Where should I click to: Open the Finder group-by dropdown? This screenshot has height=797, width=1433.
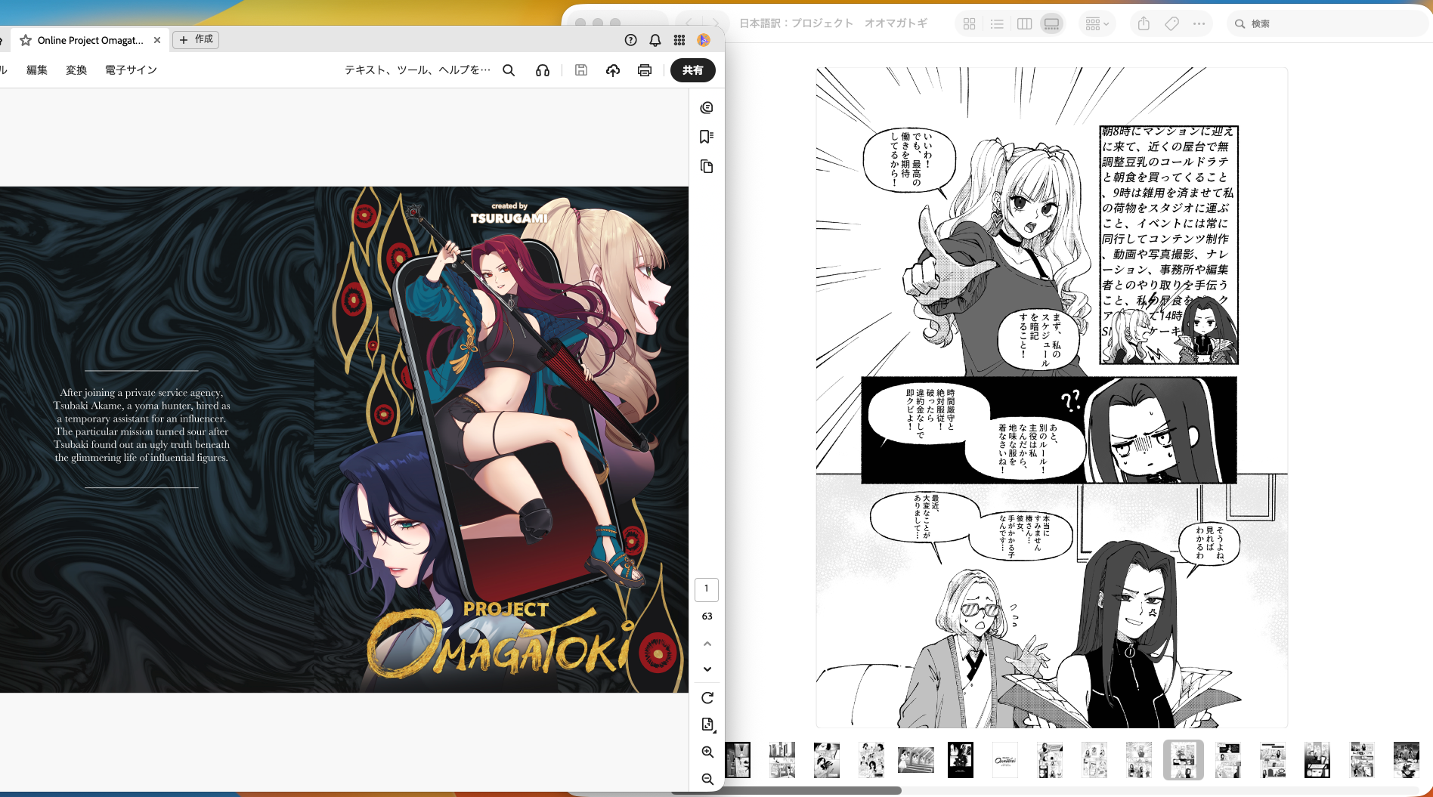pyautogui.click(x=1097, y=24)
